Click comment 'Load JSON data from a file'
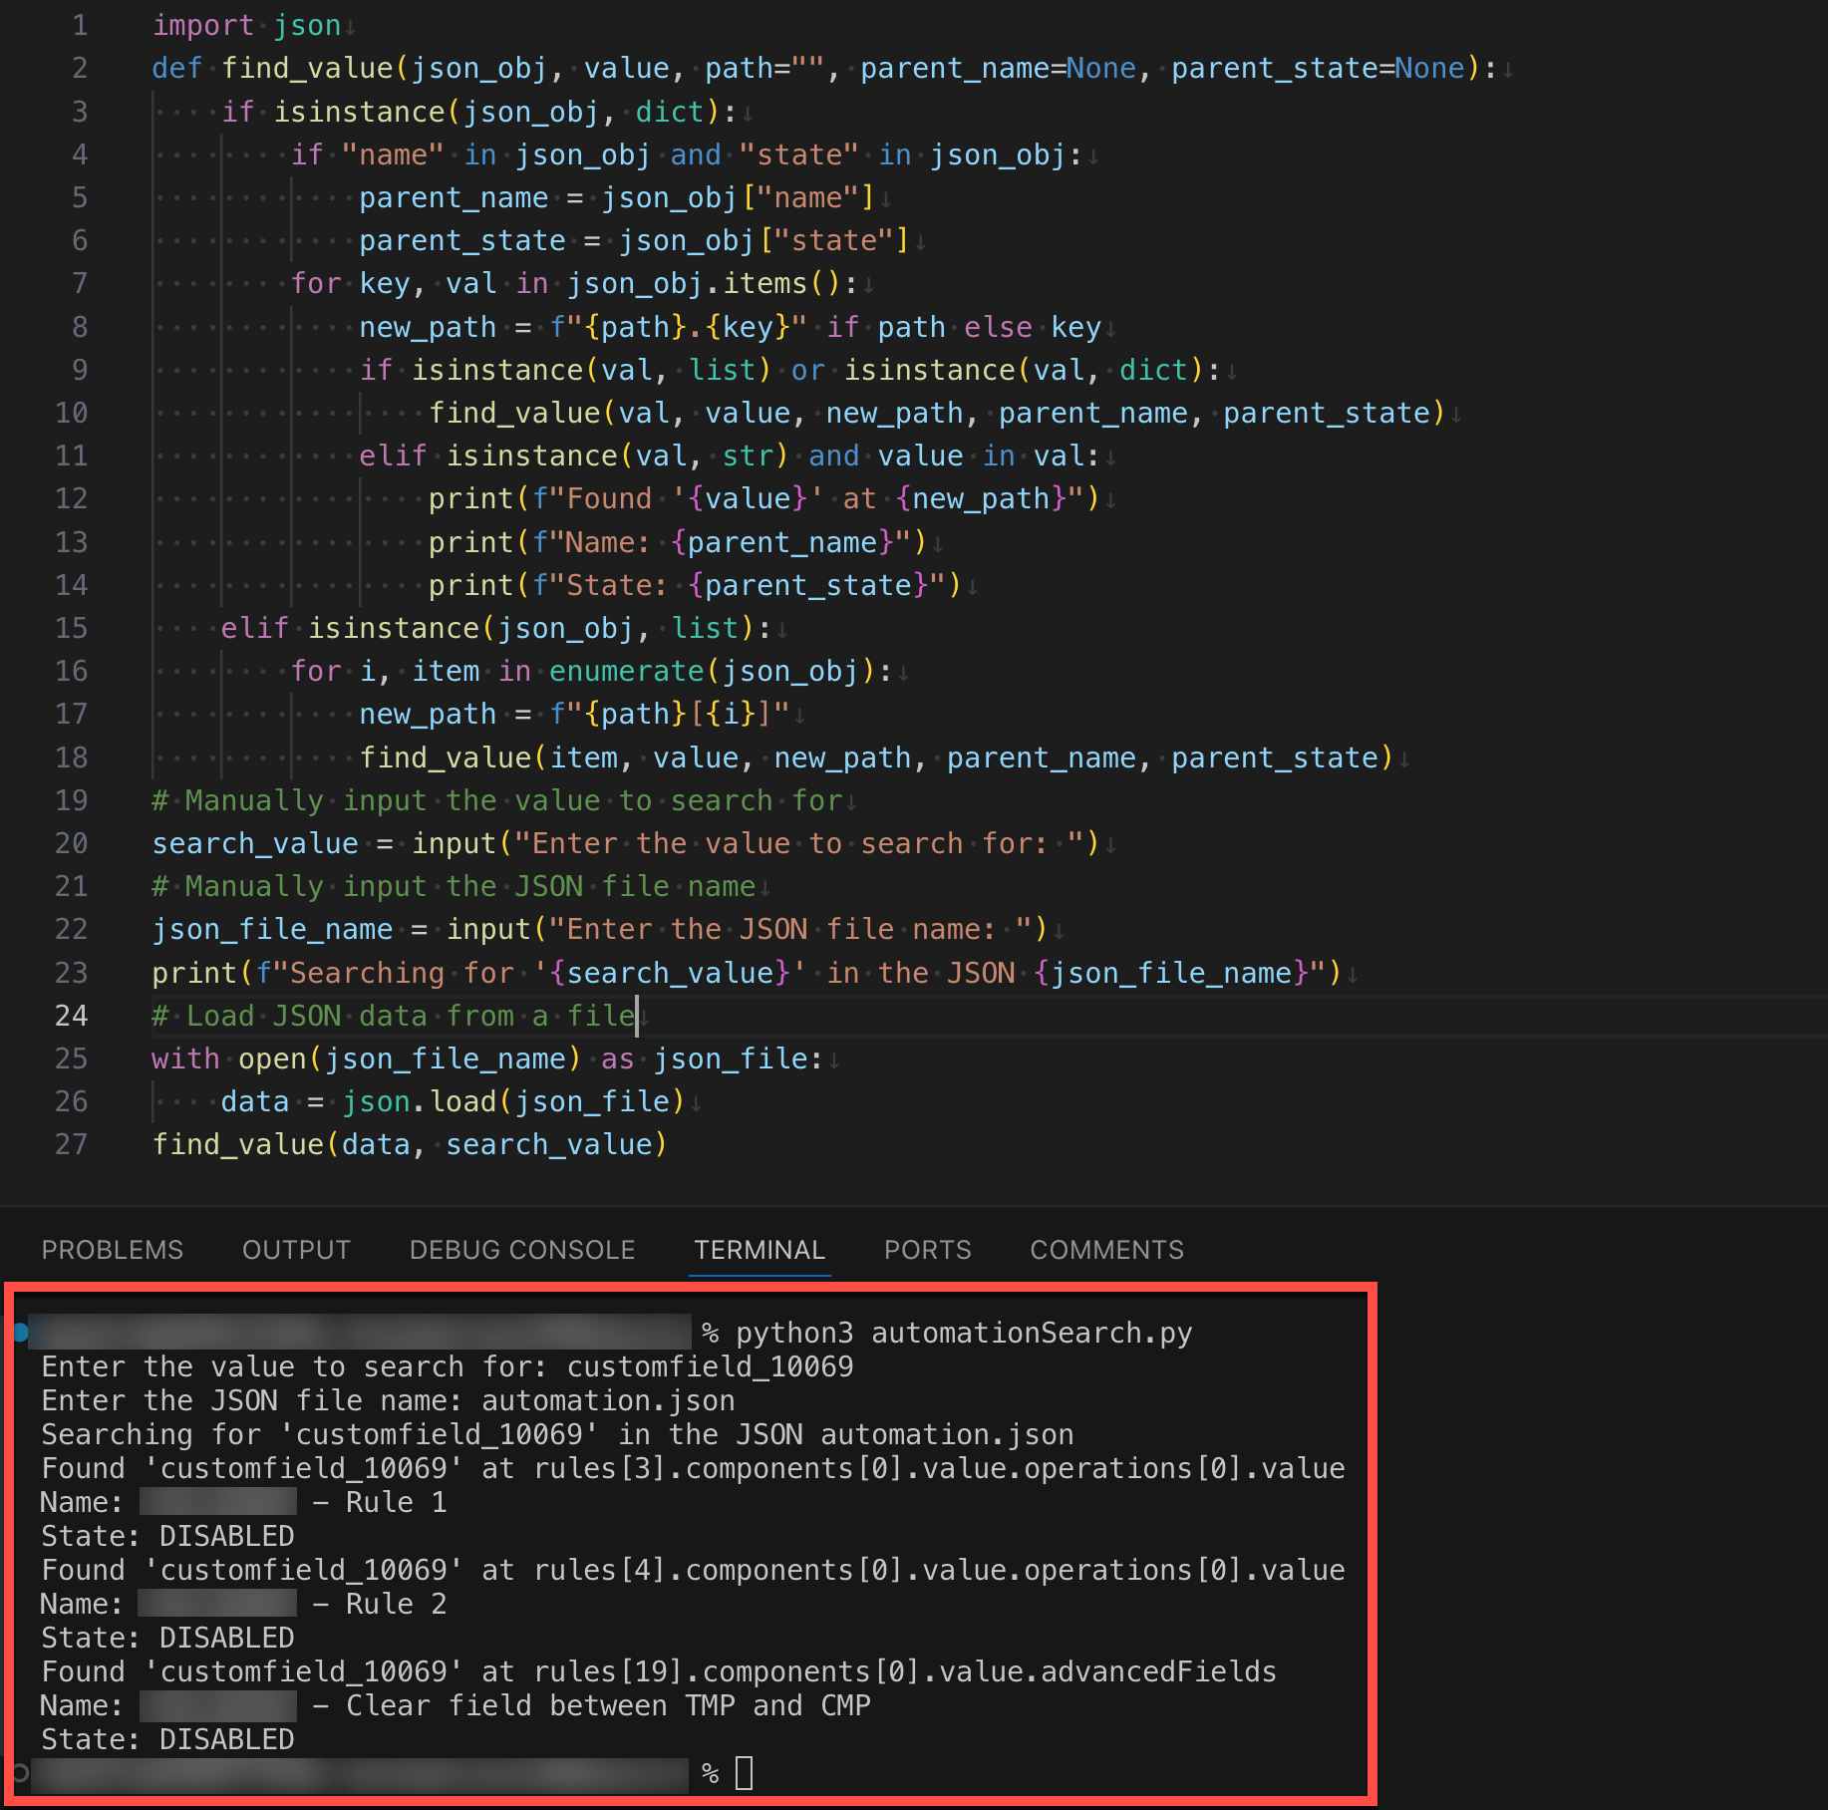Image resolution: width=1828 pixels, height=1810 pixels. click(393, 1016)
